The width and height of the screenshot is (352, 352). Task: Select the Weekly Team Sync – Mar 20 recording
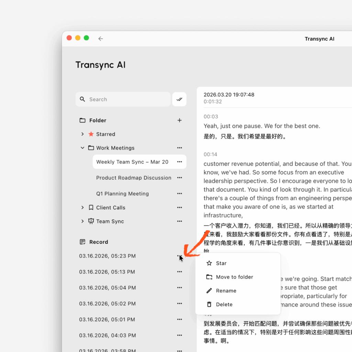pos(132,162)
